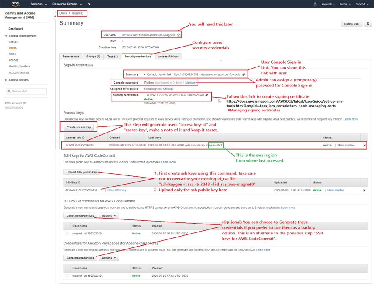Click the Show SSH key link
Viewport: 374px width, 291px height.
pyautogui.click(x=116, y=190)
